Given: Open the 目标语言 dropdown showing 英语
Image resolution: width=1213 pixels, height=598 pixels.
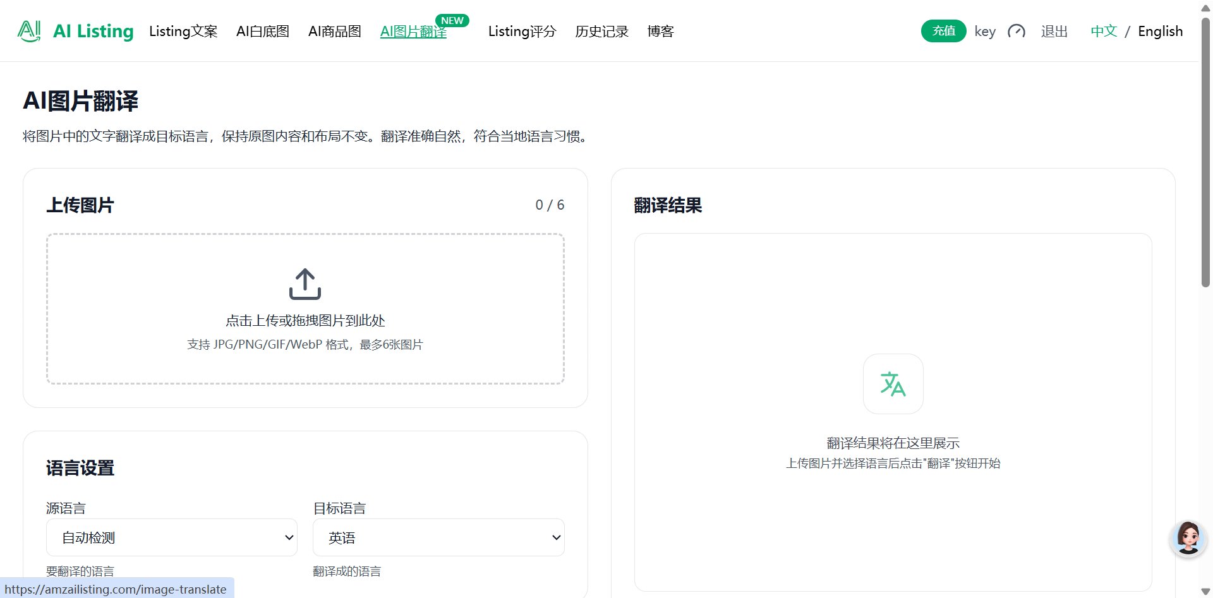Looking at the screenshot, I should pyautogui.click(x=438, y=537).
